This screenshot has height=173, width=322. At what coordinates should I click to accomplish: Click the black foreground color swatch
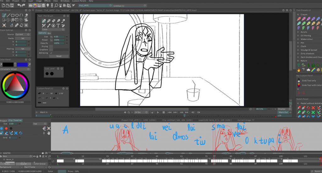(x=8, y=65)
